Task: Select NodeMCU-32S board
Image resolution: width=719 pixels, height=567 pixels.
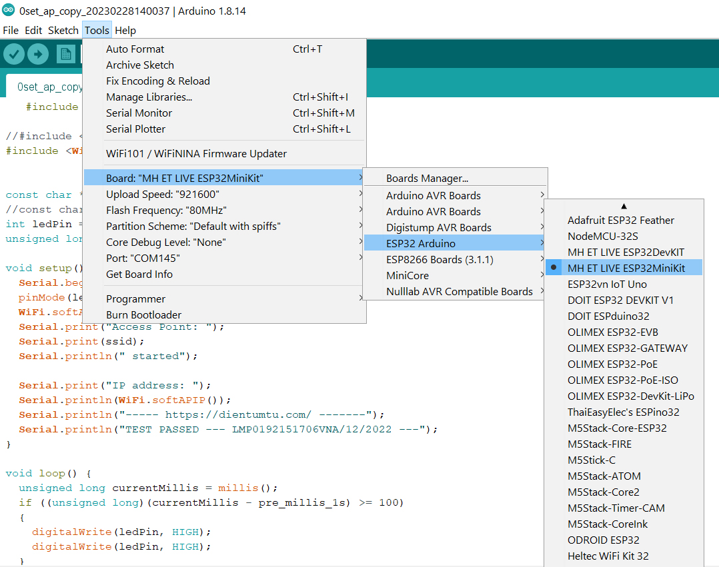Action: pyautogui.click(x=624, y=237)
